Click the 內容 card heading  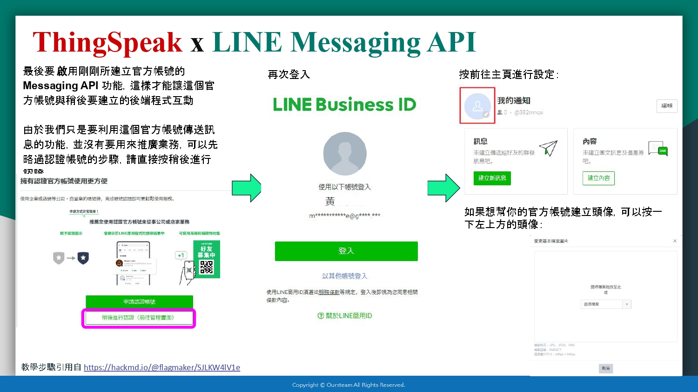[x=590, y=141]
